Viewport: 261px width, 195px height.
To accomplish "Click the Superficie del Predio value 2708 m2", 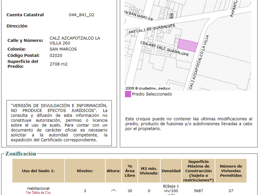I will tap(58, 64).
